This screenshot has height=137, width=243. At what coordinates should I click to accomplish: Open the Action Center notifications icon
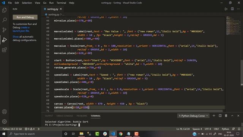point(238,134)
